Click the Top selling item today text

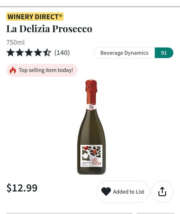(x=46, y=70)
